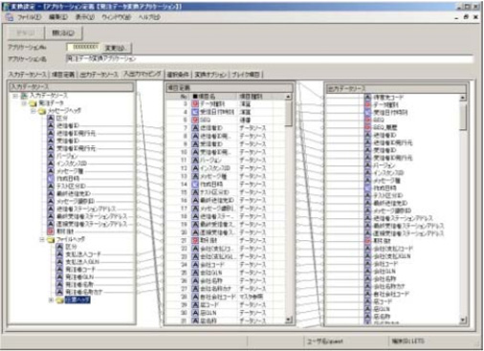Click the 作成日時 clock icon in input tree
484x351 pixels.
[51, 179]
